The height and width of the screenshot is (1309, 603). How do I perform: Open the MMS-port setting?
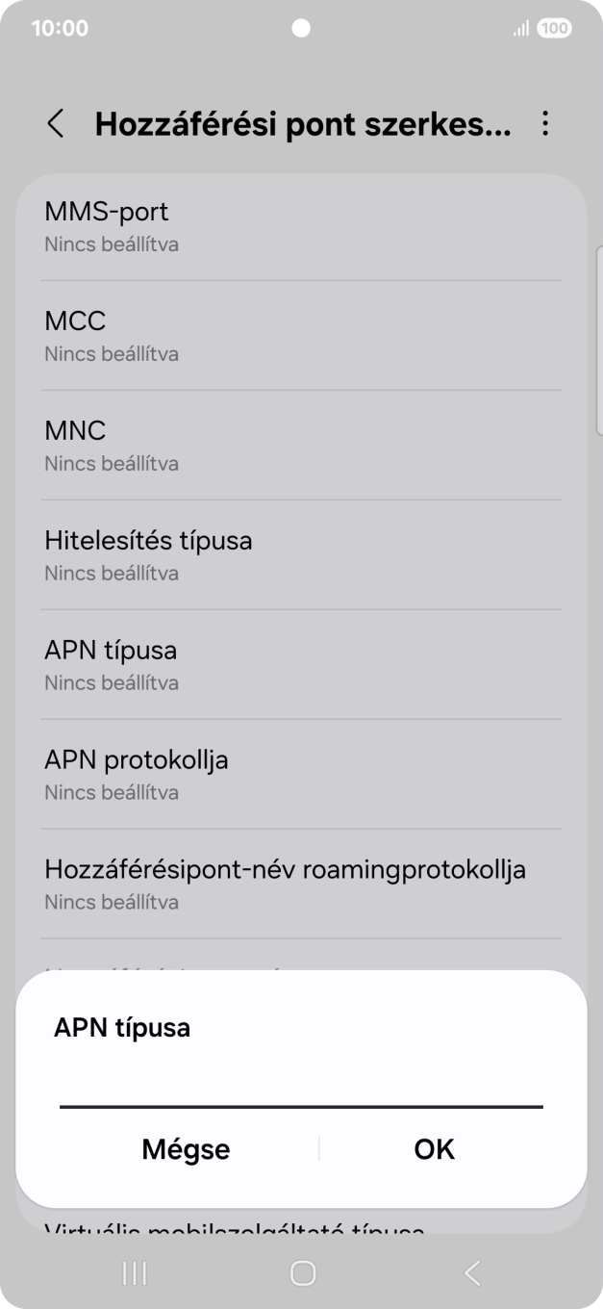(x=301, y=225)
